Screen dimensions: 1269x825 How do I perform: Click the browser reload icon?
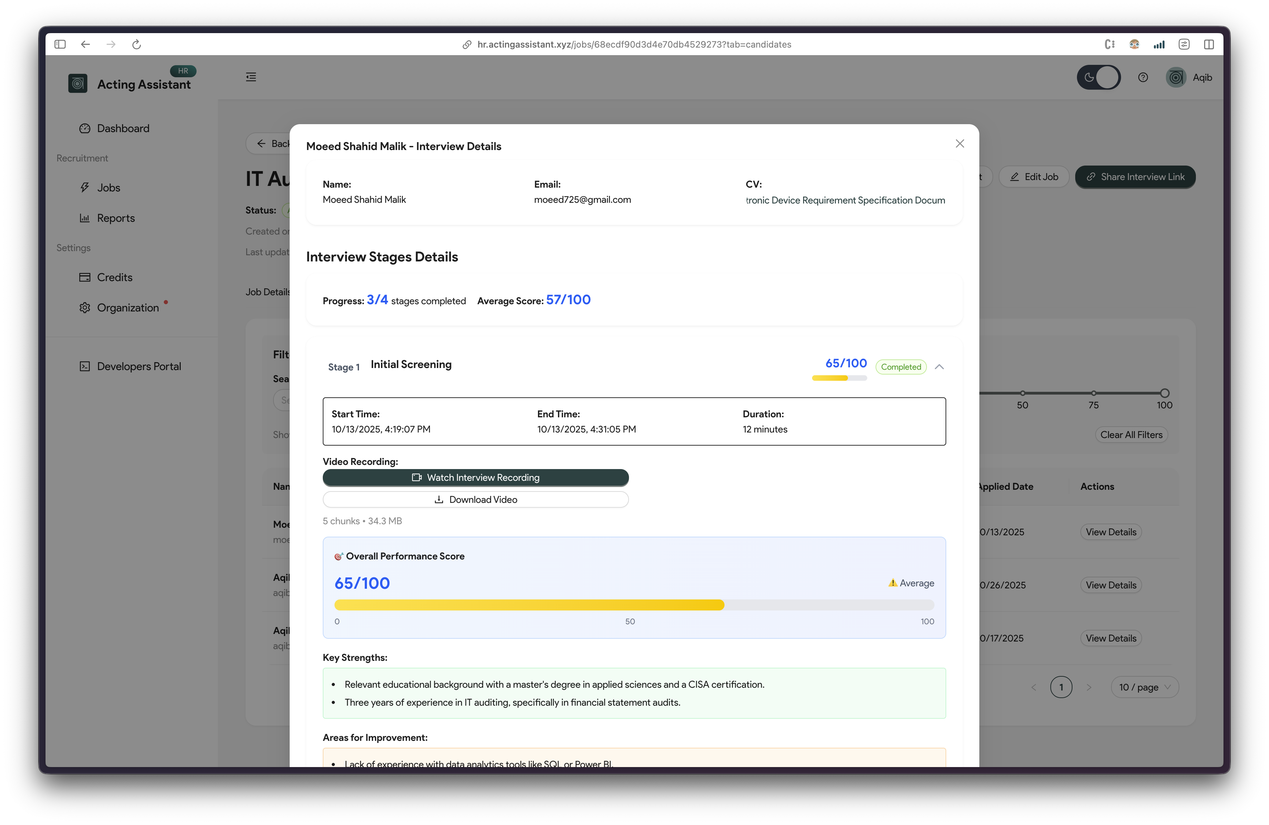[137, 44]
